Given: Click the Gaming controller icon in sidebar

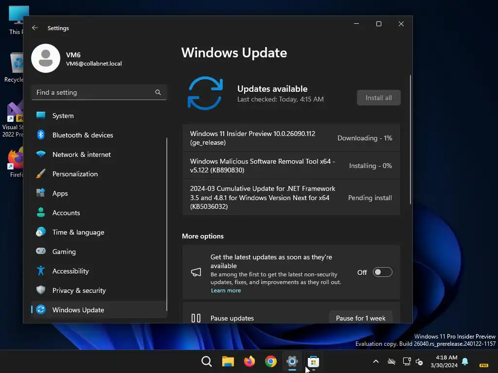Looking at the screenshot, I should tap(41, 251).
